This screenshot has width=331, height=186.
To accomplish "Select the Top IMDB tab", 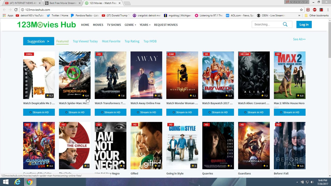I will (150, 41).
